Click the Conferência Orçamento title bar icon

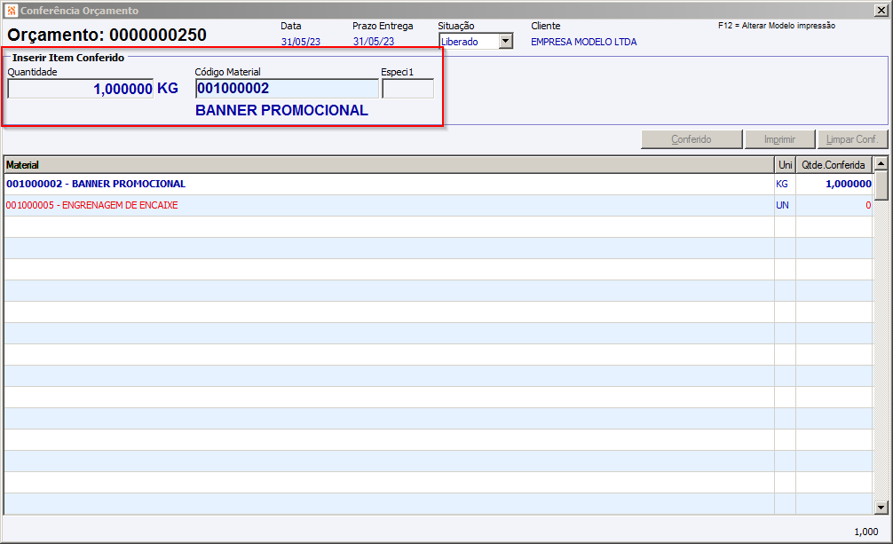coord(11,11)
